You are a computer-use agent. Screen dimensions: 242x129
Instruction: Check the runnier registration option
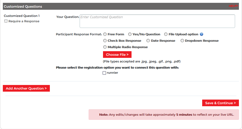tap(104, 73)
